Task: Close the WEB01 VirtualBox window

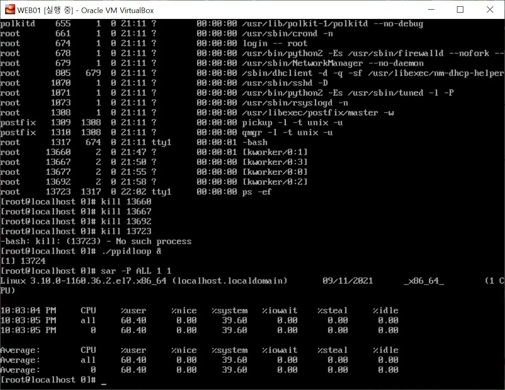Action: (x=489, y=9)
